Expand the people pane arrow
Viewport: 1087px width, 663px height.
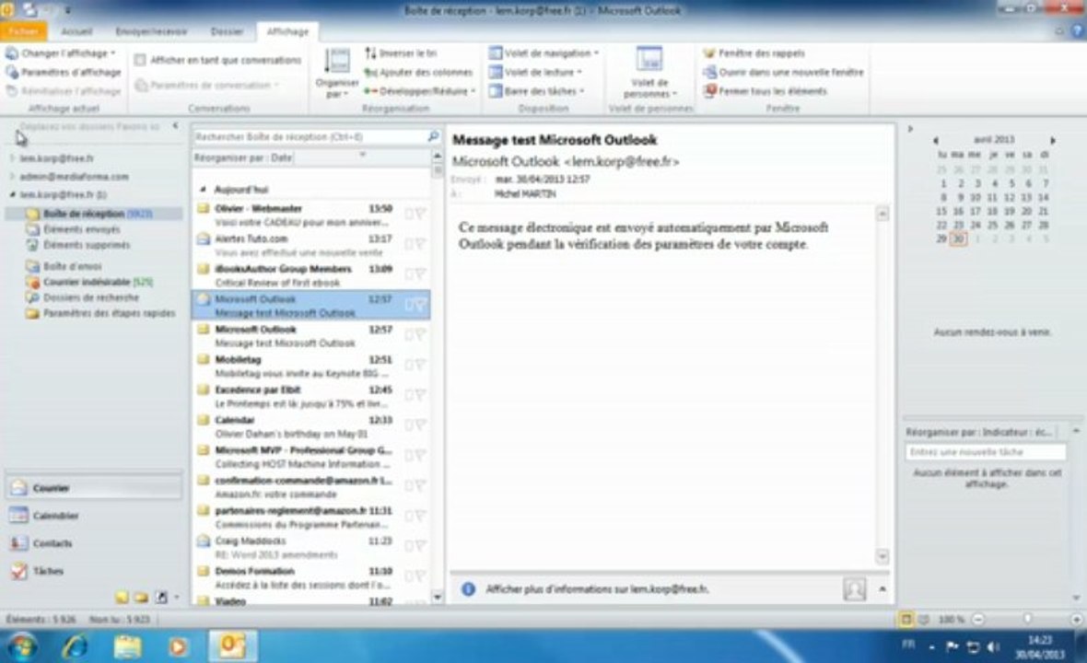882,588
